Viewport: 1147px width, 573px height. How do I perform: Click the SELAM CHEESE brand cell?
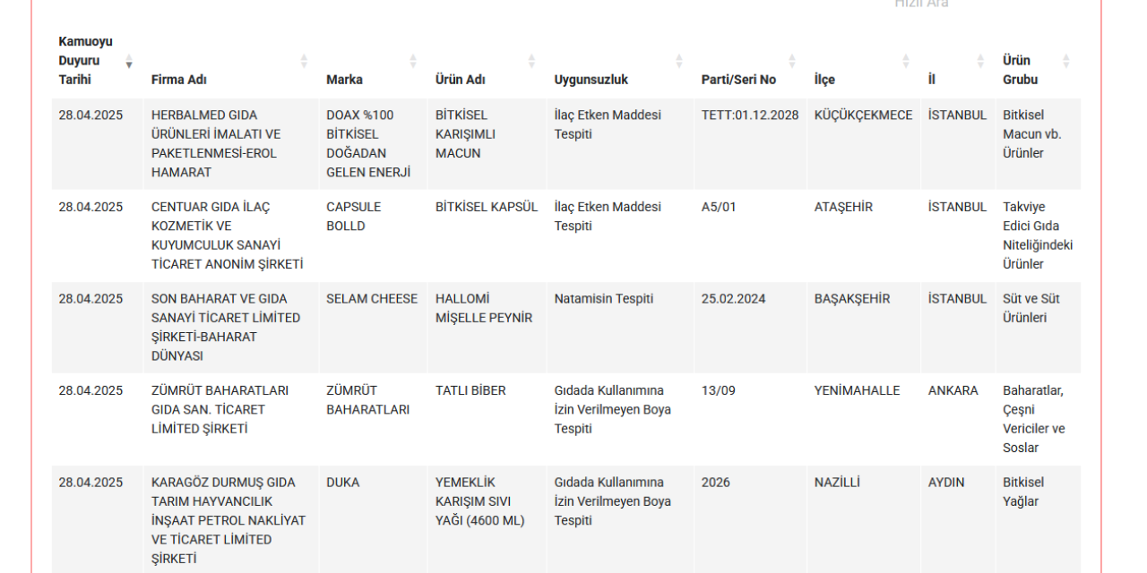(372, 299)
